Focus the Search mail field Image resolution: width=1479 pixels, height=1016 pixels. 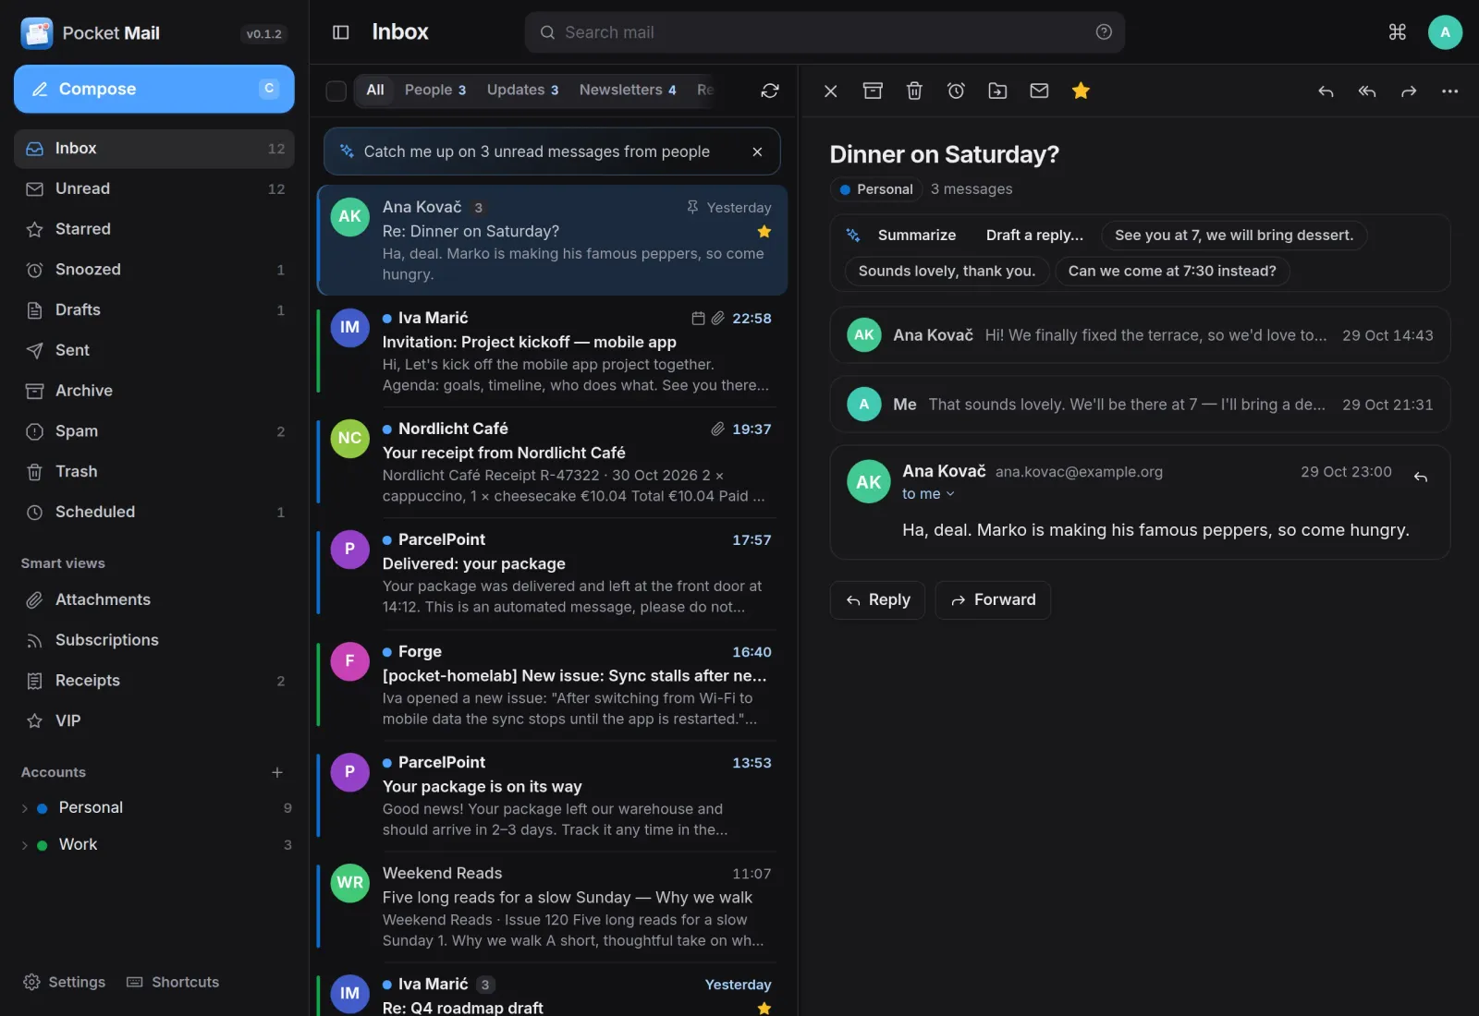point(825,32)
